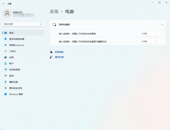Click the user avatar picture
Image resolution: width=170 pixels, height=130 pixels.
tap(7, 13)
